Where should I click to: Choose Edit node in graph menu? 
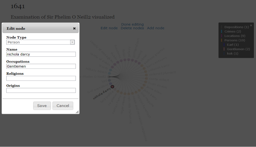coord(109,28)
